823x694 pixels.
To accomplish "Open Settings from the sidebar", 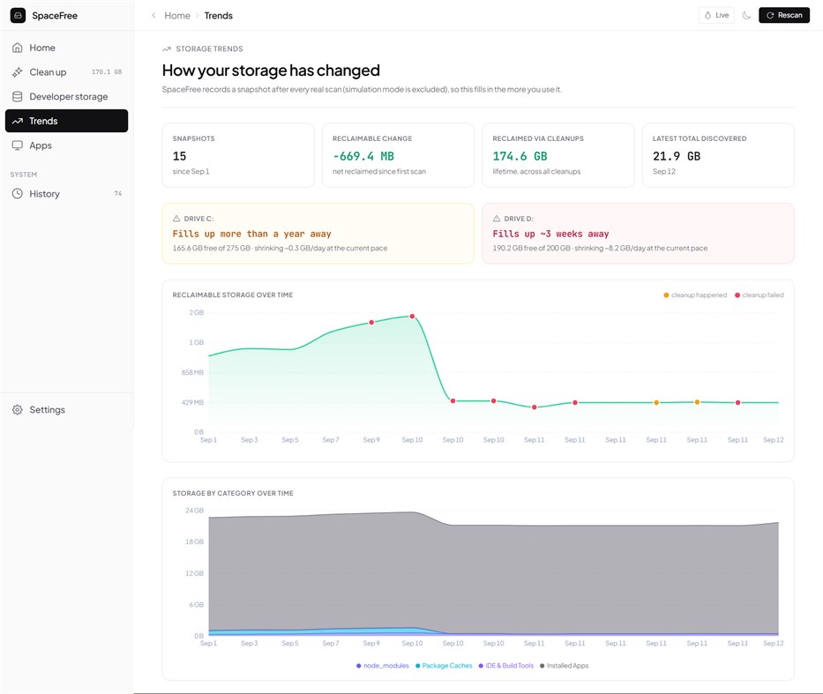I will click(67, 410).
